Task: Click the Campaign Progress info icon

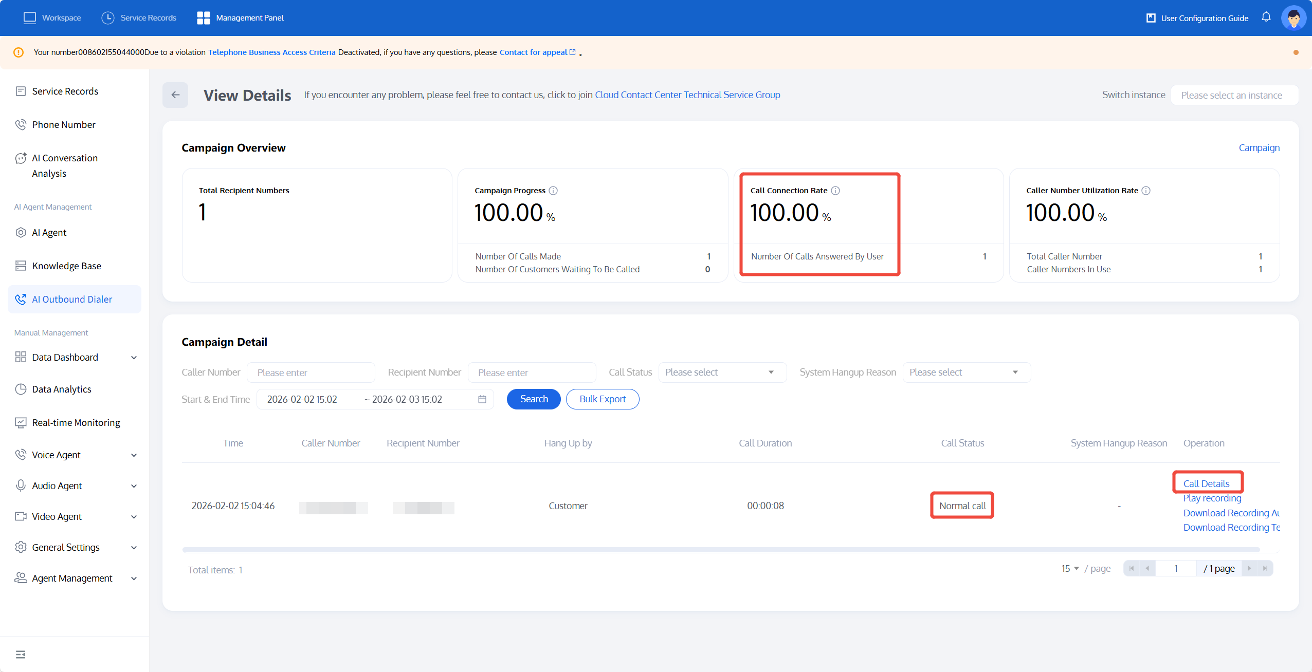Action: coord(553,191)
